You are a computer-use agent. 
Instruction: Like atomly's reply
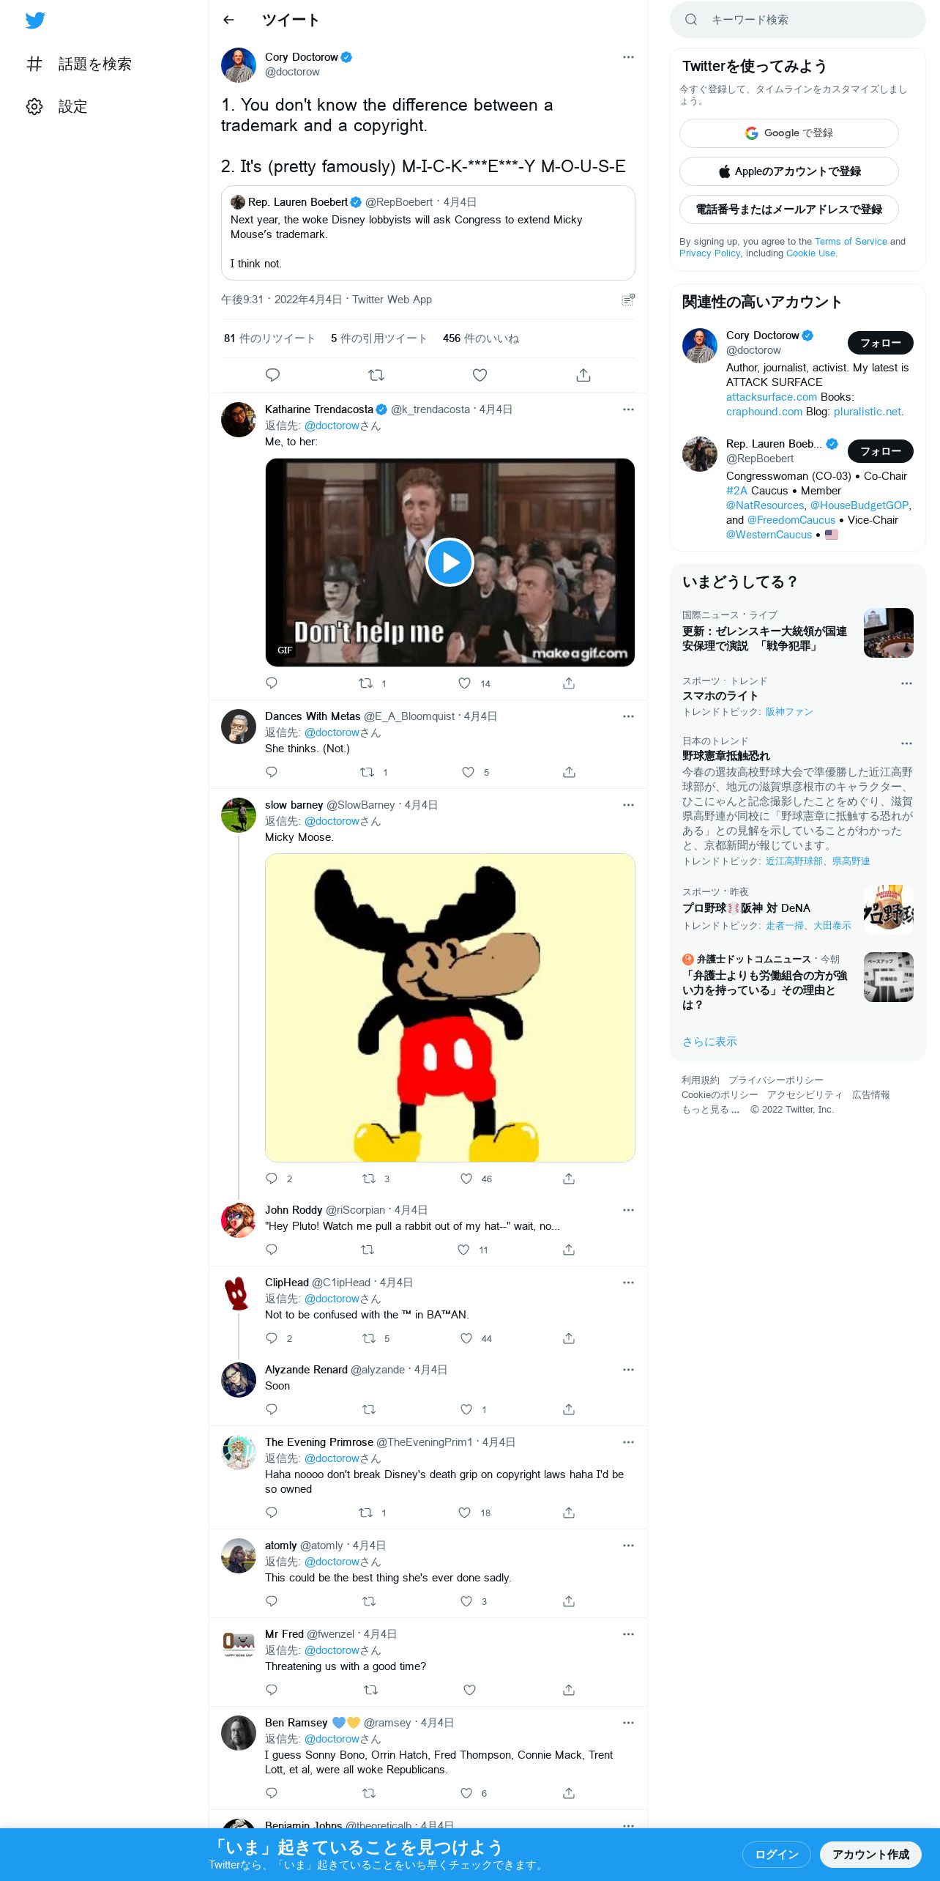466,1601
